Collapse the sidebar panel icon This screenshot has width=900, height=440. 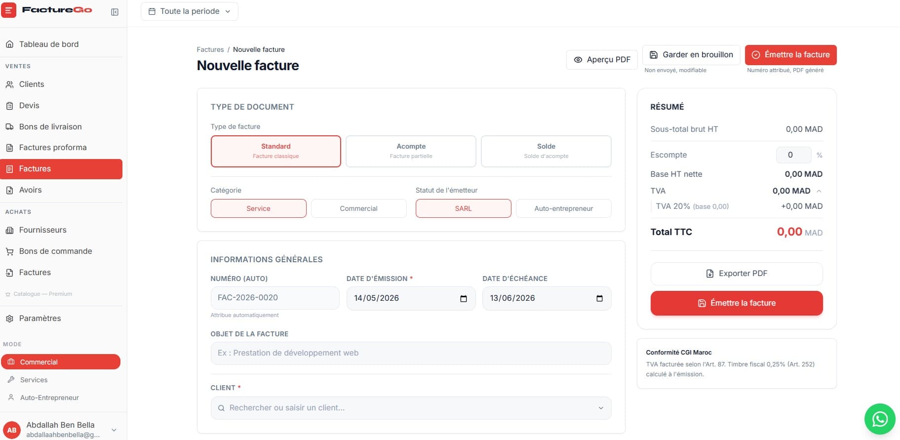point(115,12)
